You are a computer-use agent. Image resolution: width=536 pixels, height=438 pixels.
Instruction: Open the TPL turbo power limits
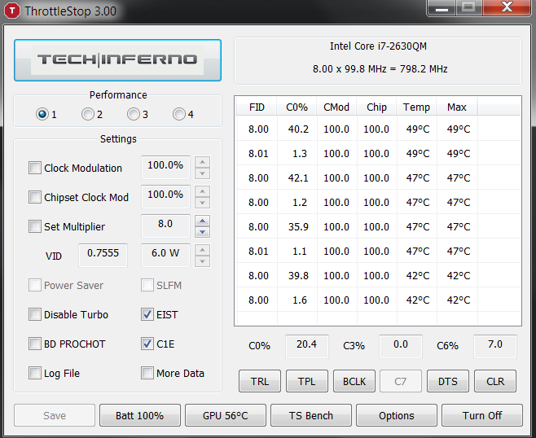coord(306,381)
